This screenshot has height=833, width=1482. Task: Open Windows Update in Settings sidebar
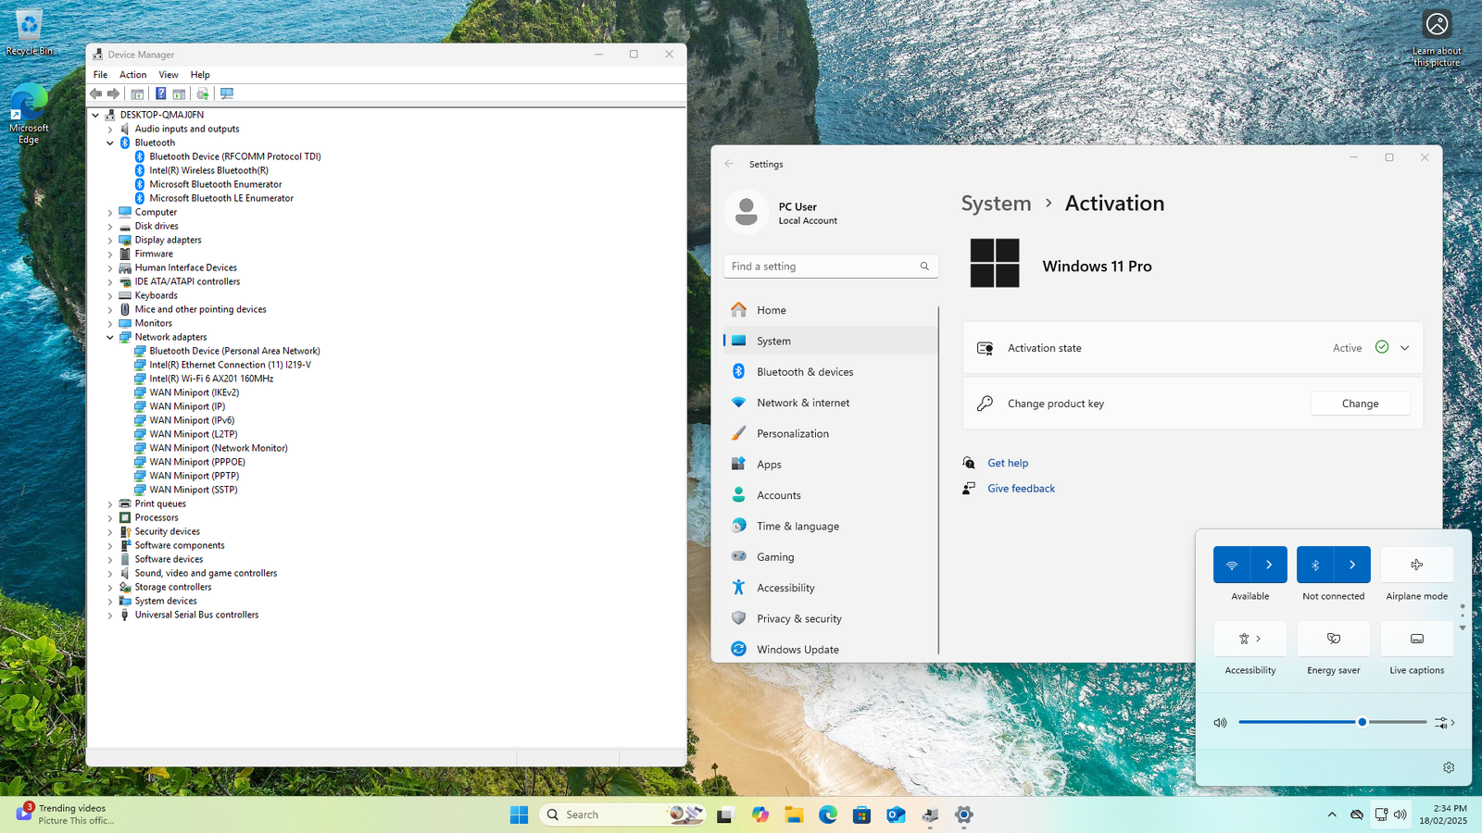click(x=830, y=650)
